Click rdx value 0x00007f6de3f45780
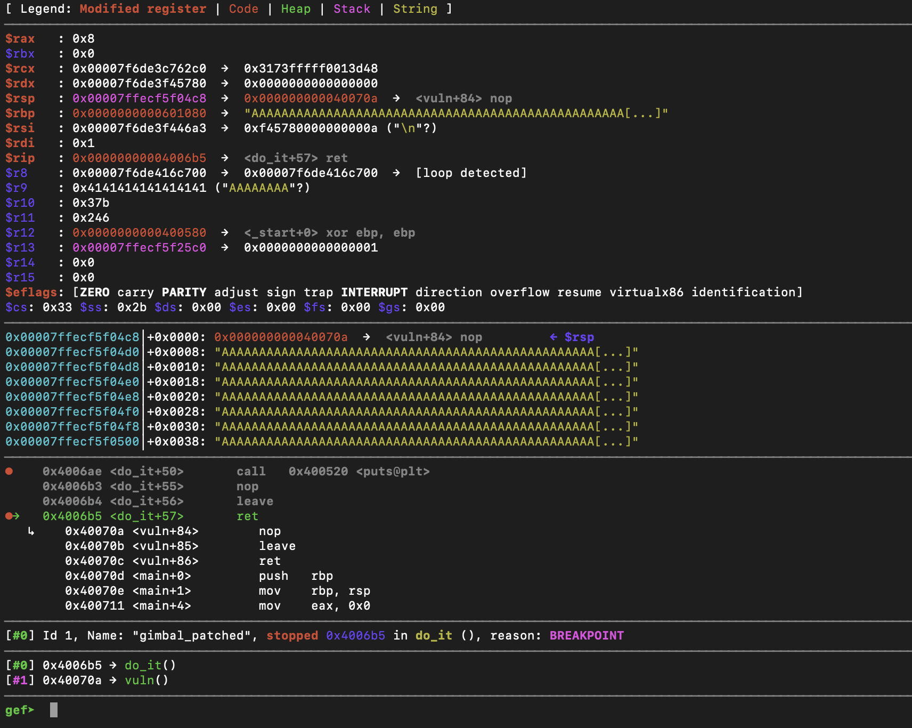The height and width of the screenshot is (728, 912). coord(140,83)
